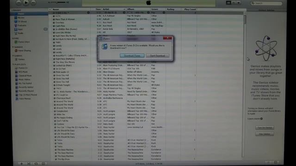Select the song The Big Show
Viewport: 296px width, 166px height.
coord(63,159)
